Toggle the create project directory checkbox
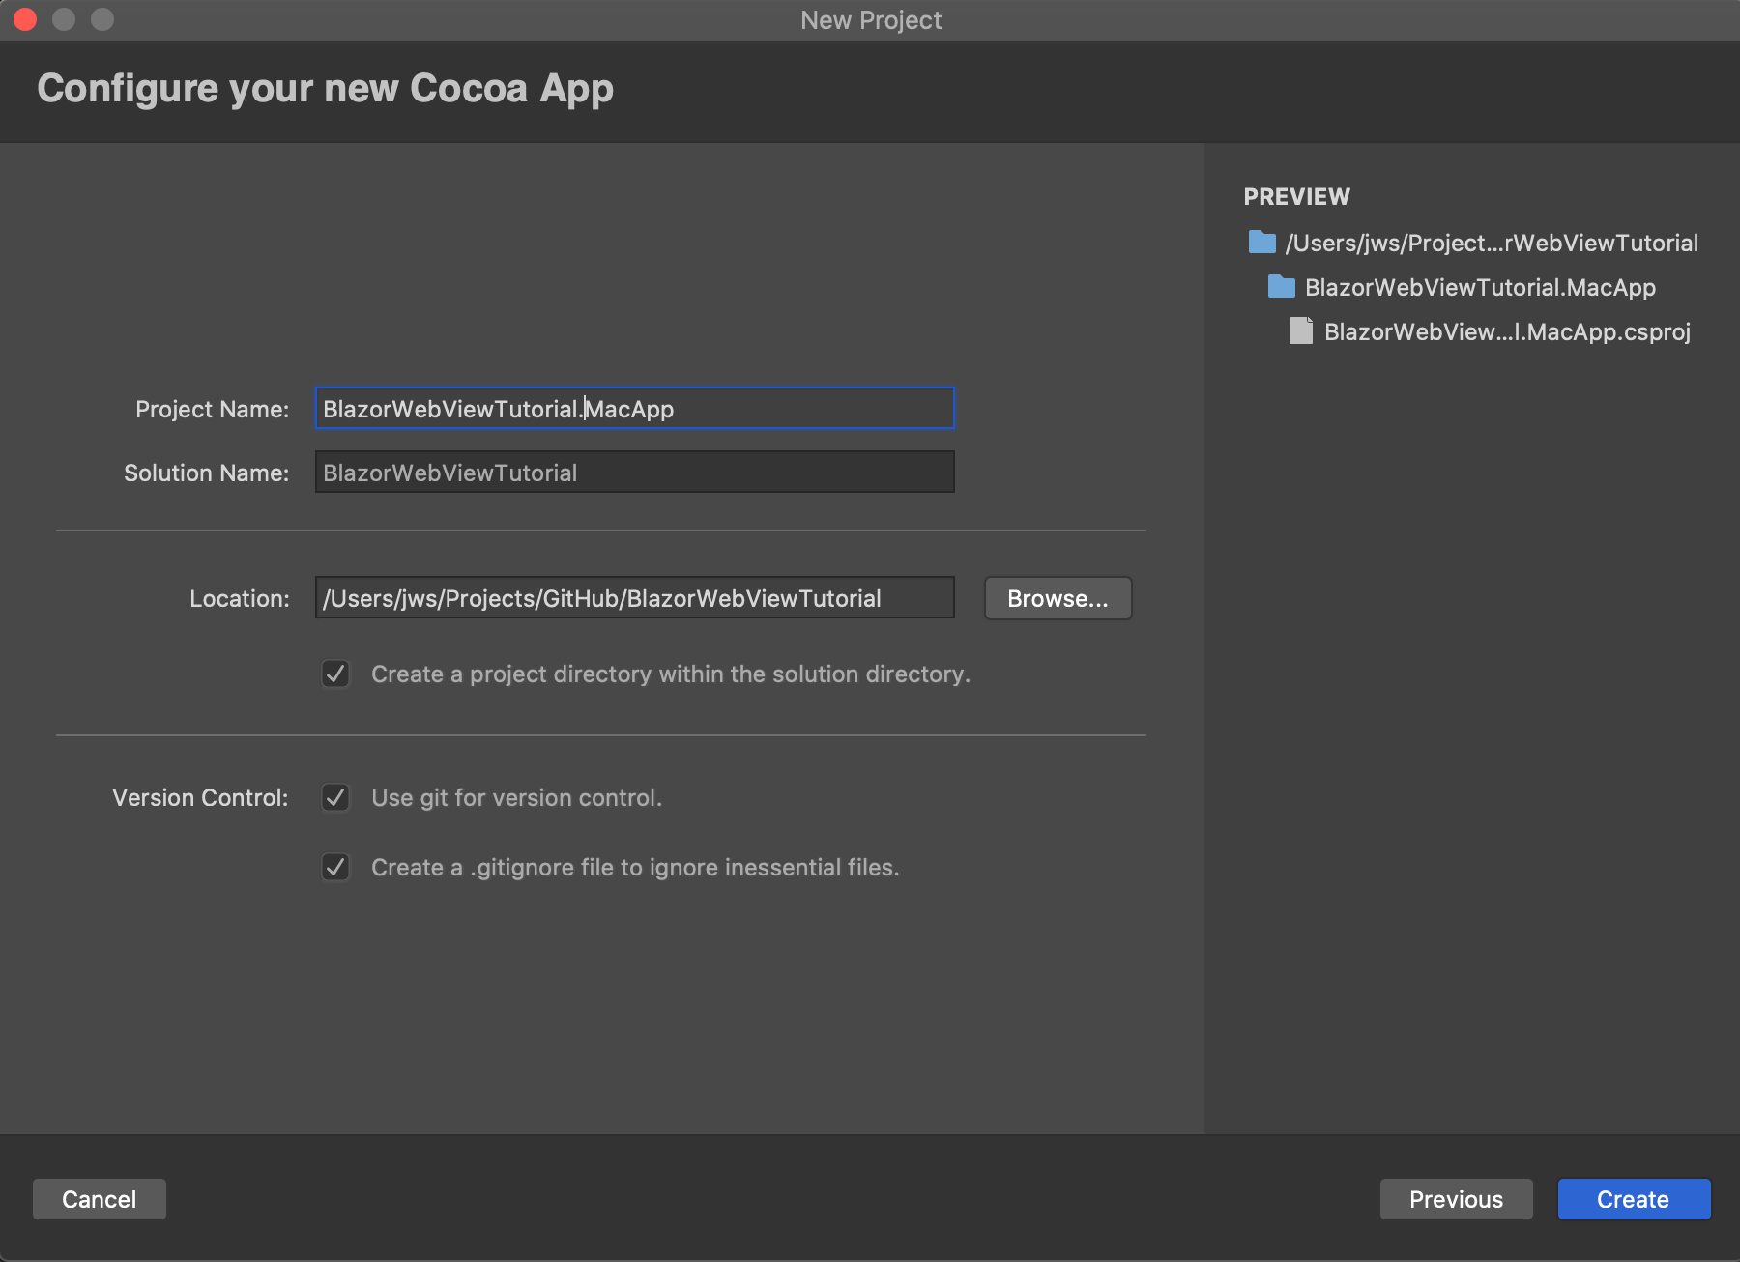The image size is (1740, 1262). (335, 674)
